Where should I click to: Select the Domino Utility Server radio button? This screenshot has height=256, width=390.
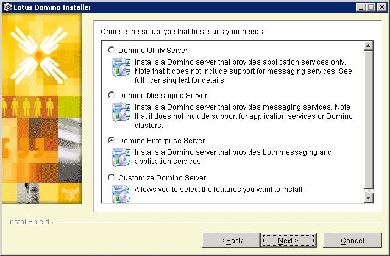pyautogui.click(x=111, y=50)
